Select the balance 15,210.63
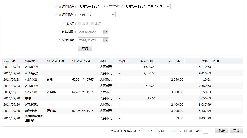247x138 pixels. coord(204,67)
